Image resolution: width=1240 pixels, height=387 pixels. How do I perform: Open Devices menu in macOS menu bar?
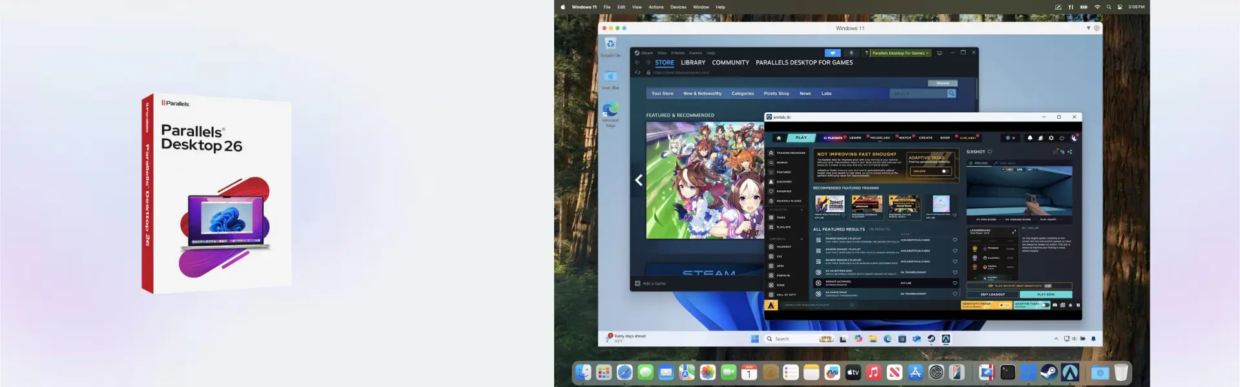(x=678, y=7)
